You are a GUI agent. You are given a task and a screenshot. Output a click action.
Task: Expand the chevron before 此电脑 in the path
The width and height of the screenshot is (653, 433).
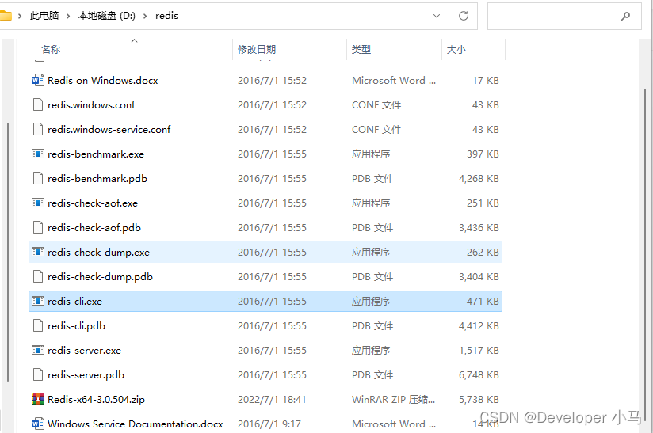(20, 16)
